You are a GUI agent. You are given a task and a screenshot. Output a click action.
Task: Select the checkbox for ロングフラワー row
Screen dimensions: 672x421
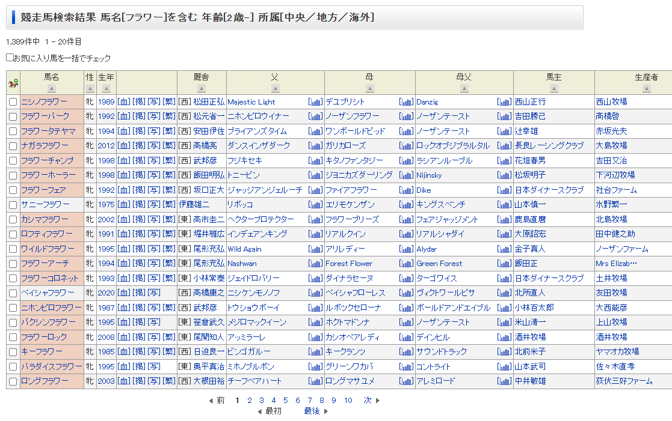coord(13,381)
